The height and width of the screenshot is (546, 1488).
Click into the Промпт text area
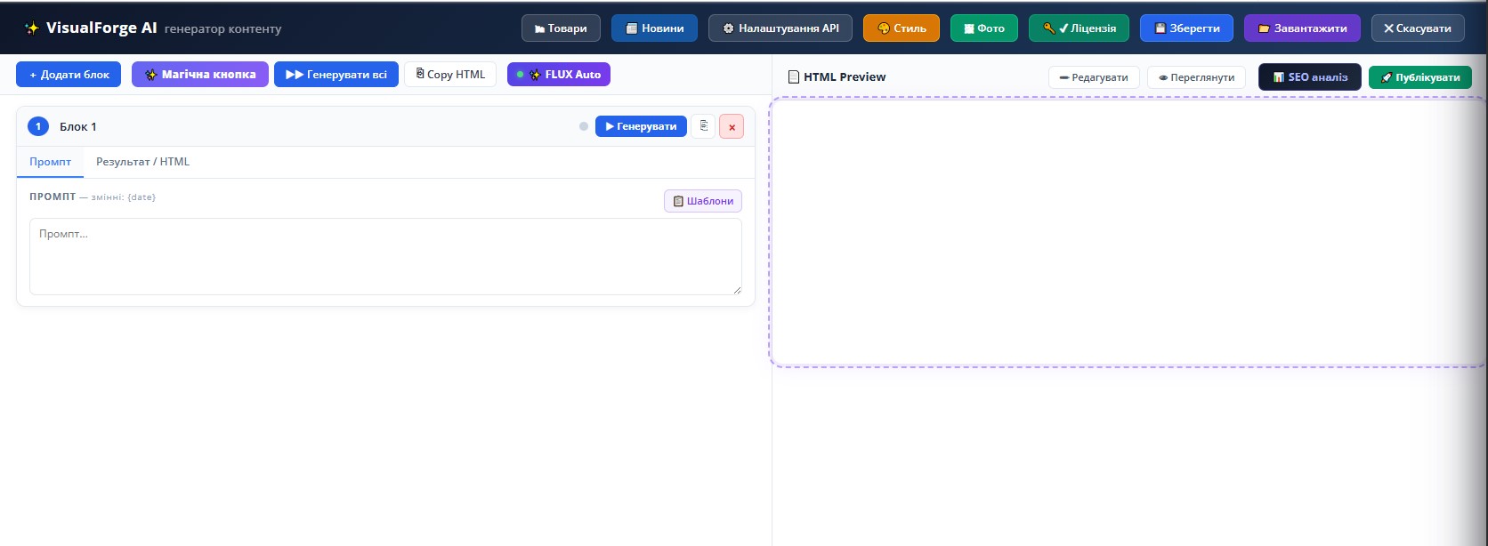(385, 256)
